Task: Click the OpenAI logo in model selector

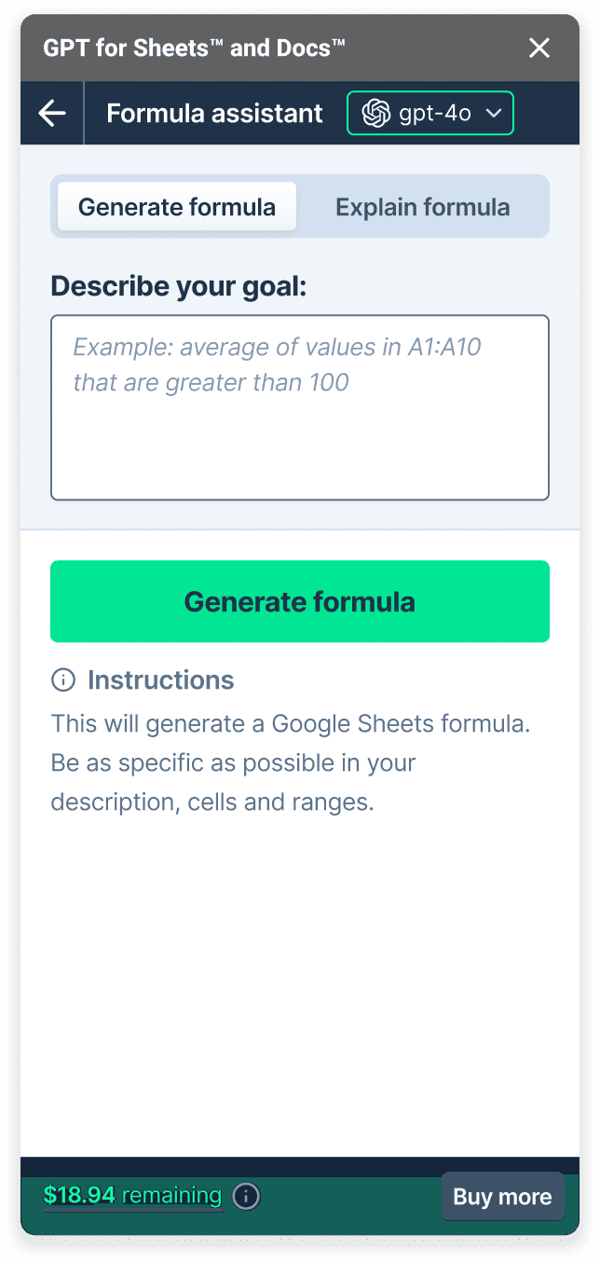Action: (x=375, y=114)
